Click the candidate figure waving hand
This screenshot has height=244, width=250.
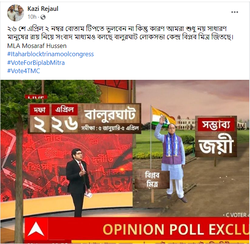[172, 159]
